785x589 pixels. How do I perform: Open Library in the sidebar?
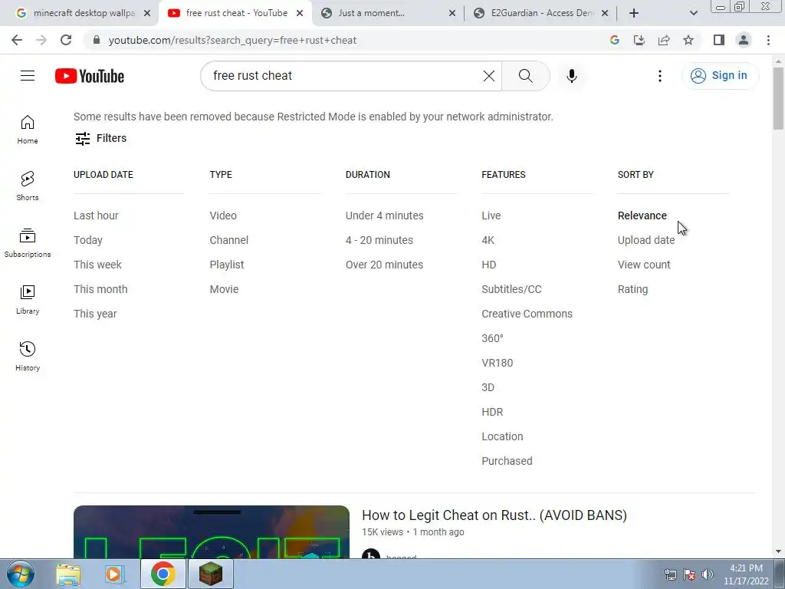28,300
